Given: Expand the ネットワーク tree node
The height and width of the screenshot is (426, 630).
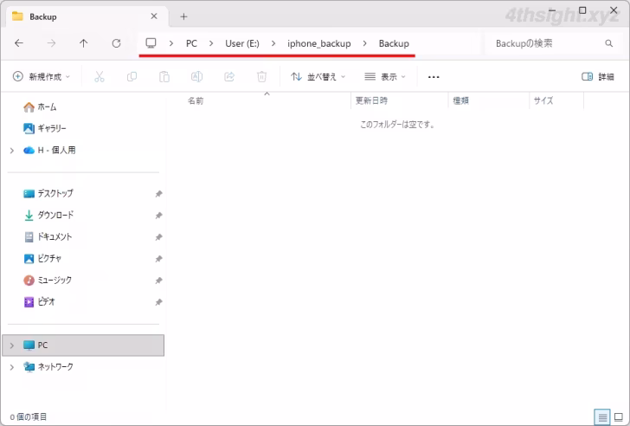Looking at the screenshot, I should (11, 367).
